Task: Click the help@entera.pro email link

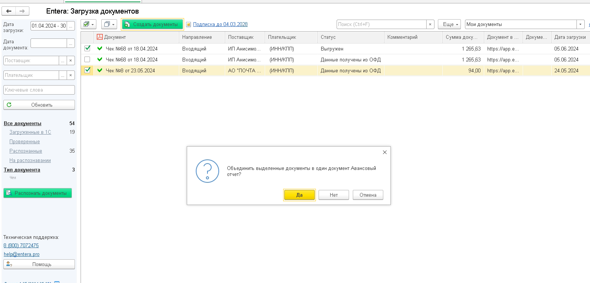Action: (x=21, y=254)
